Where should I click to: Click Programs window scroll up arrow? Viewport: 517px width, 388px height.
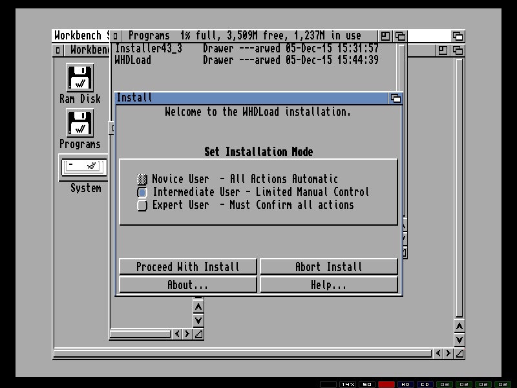tap(198, 307)
